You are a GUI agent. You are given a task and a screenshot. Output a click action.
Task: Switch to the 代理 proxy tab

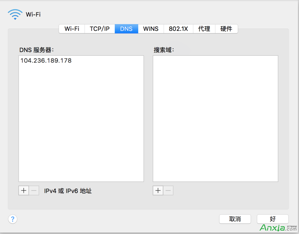204,29
